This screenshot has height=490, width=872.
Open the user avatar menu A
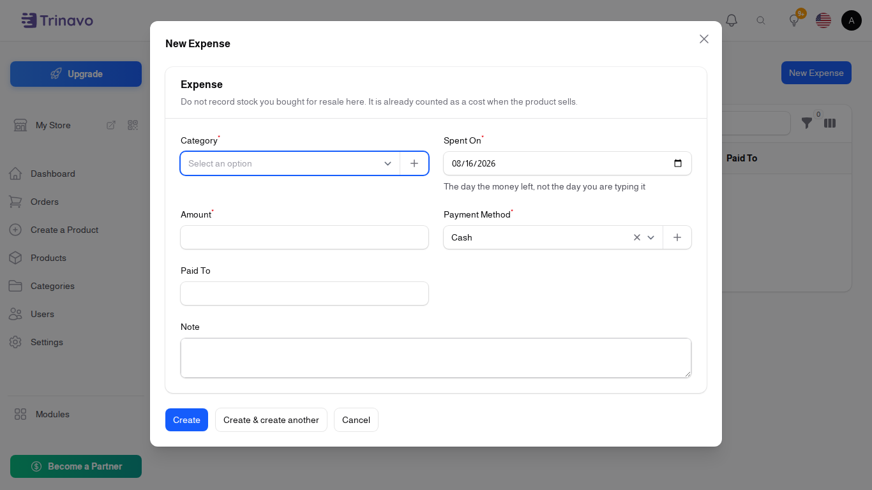(852, 20)
